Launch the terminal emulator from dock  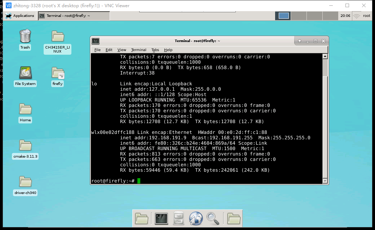[x=161, y=218]
